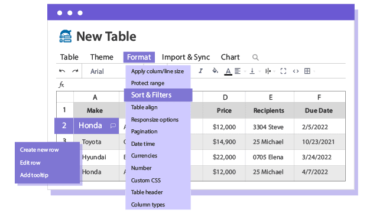The width and height of the screenshot is (373, 213).
Task: Expand the column split dropdown arrow
Action: 274,71
